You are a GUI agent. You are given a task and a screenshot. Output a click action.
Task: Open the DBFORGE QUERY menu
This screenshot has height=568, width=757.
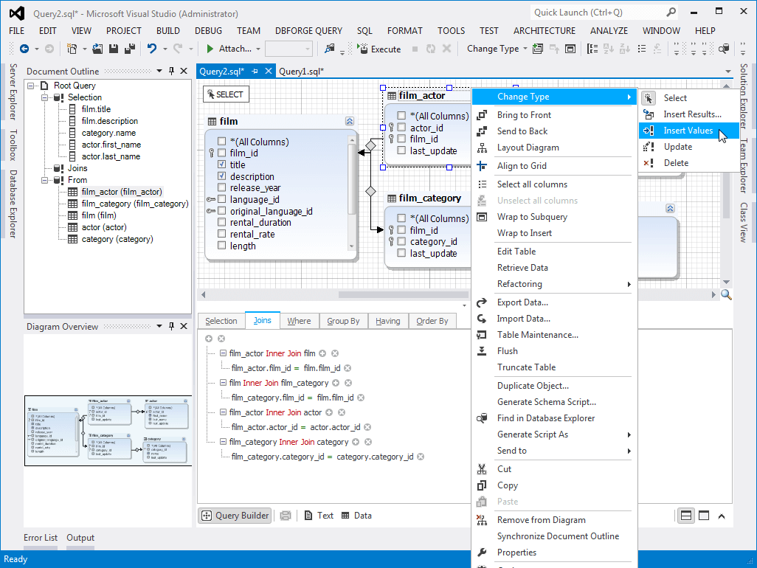point(308,31)
